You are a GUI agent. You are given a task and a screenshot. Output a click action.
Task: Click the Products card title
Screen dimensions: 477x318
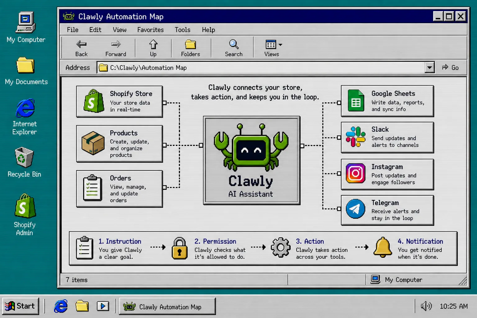coord(124,133)
